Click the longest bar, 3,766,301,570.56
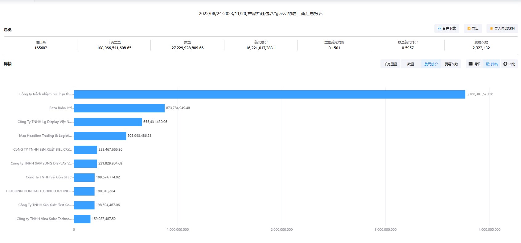The height and width of the screenshot is (243, 521). [269, 94]
